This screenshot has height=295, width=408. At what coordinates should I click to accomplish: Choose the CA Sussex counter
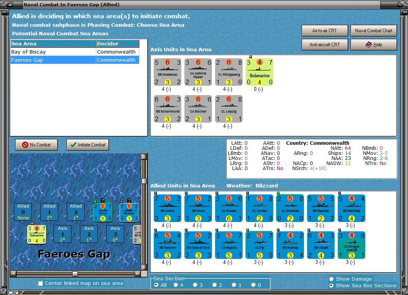point(229,208)
